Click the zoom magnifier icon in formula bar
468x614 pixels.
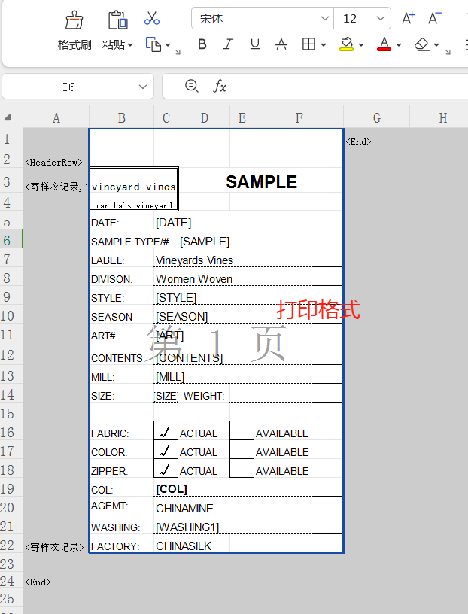192,86
